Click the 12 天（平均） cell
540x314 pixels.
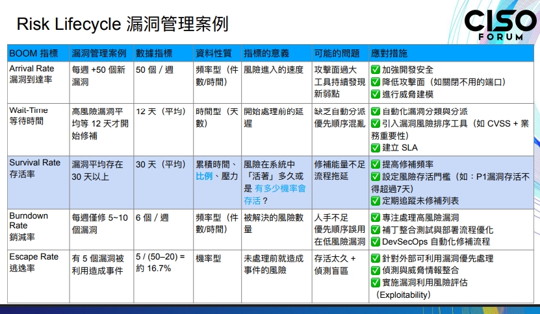[164, 130]
